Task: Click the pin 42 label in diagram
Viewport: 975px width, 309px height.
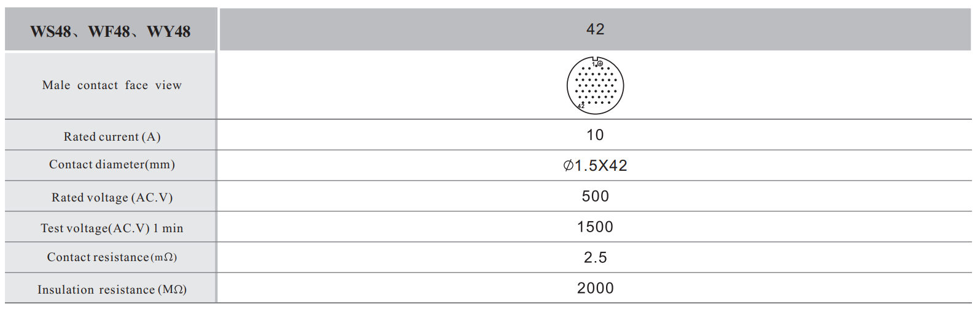Action: click(581, 106)
